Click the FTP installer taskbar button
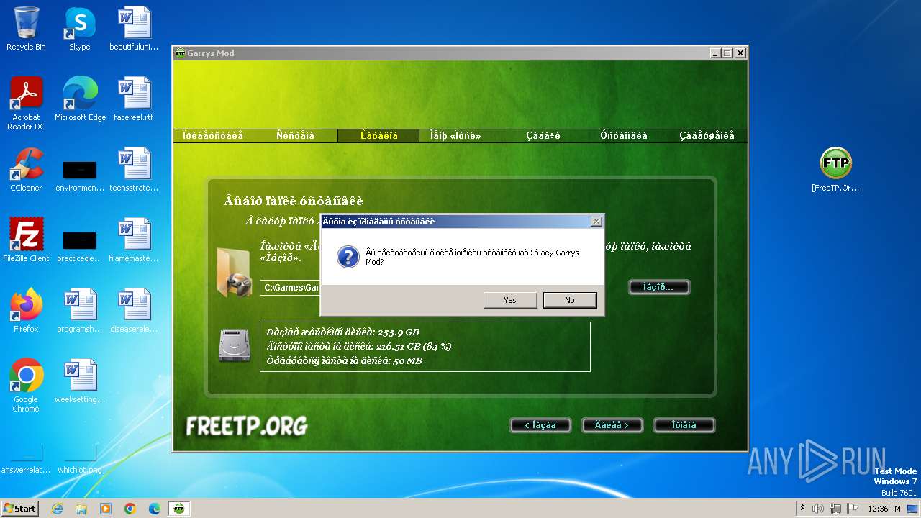Viewport: 921px width, 518px height. point(179,509)
